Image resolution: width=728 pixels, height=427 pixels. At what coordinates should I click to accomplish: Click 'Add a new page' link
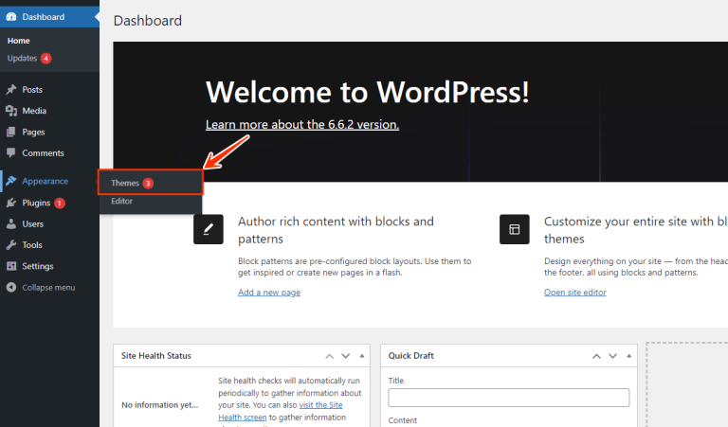pyautogui.click(x=269, y=293)
